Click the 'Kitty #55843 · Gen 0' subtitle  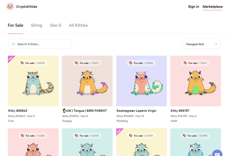[21, 116]
